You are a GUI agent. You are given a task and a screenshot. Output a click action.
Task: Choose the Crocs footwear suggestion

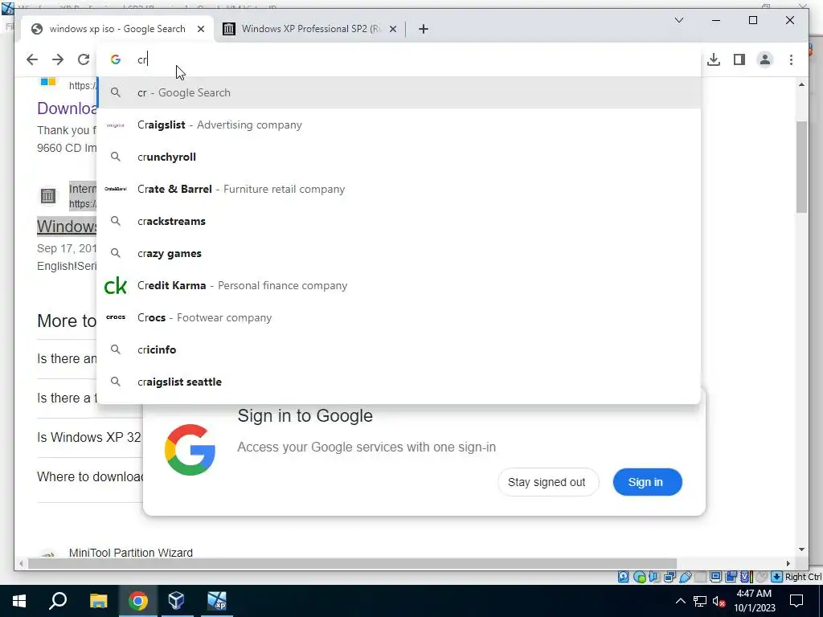(399, 317)
